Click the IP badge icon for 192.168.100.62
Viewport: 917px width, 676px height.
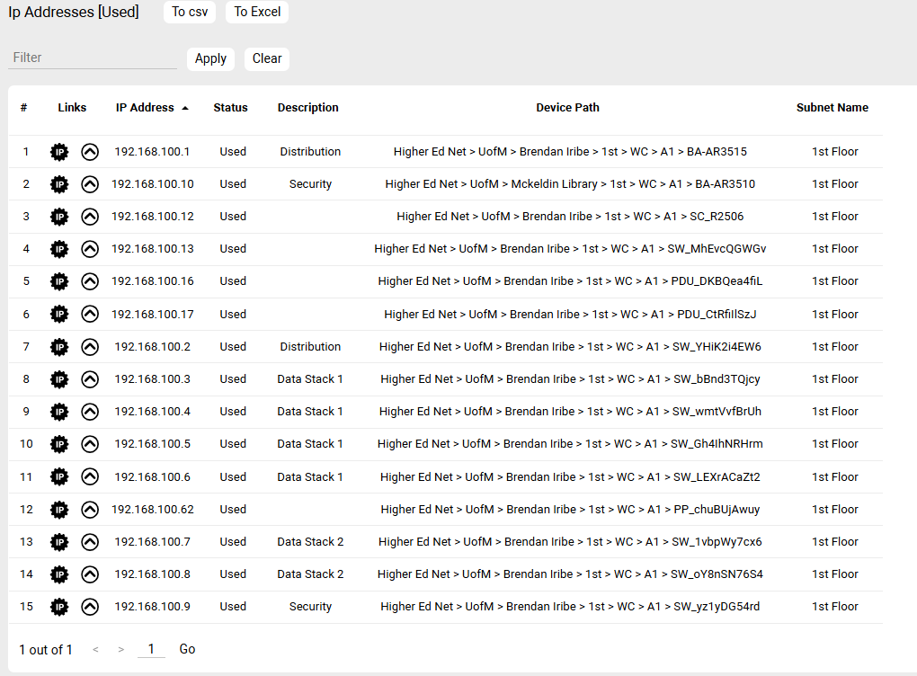[59, 510]
